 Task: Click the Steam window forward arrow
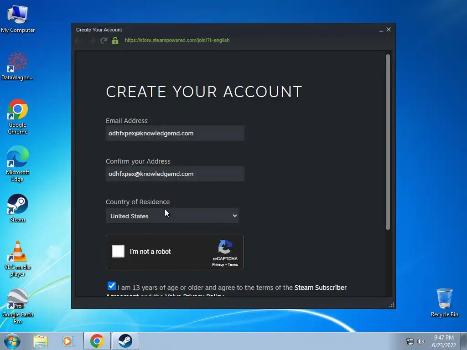tap(91, 41)
